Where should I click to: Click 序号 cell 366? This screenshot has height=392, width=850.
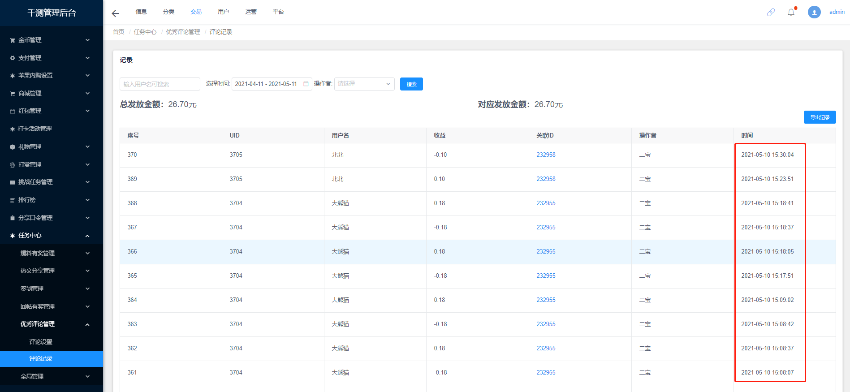pos(132,251)
